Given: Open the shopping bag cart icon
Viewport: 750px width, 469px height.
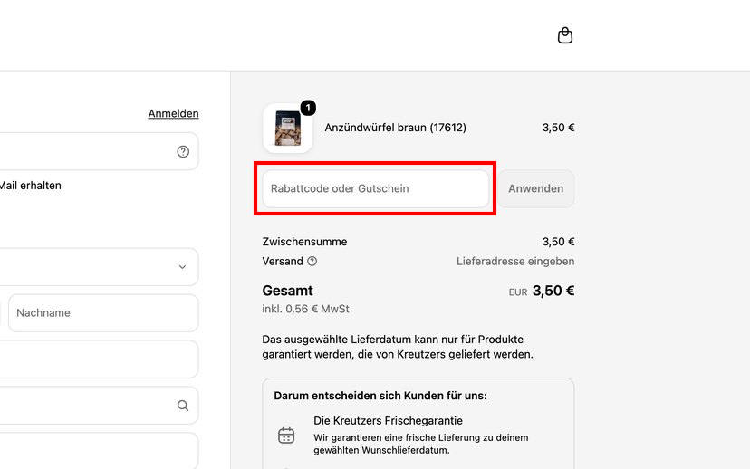Looking at the screenshot, I should pos(565,35).
